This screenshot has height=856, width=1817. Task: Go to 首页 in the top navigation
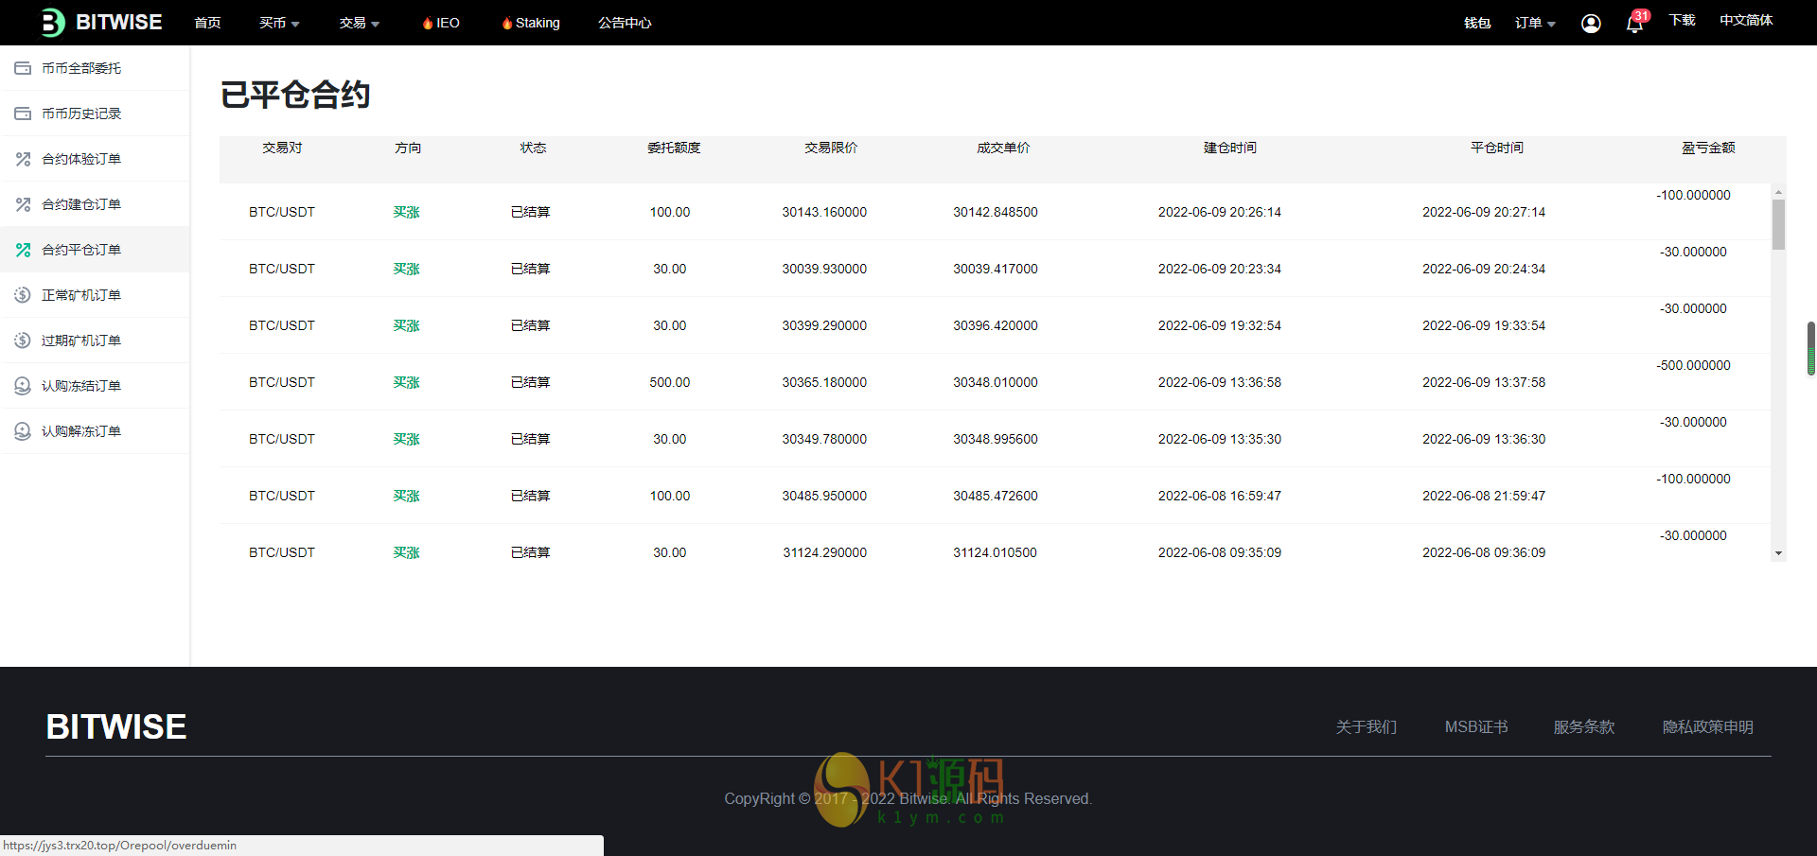pos(207,23)
